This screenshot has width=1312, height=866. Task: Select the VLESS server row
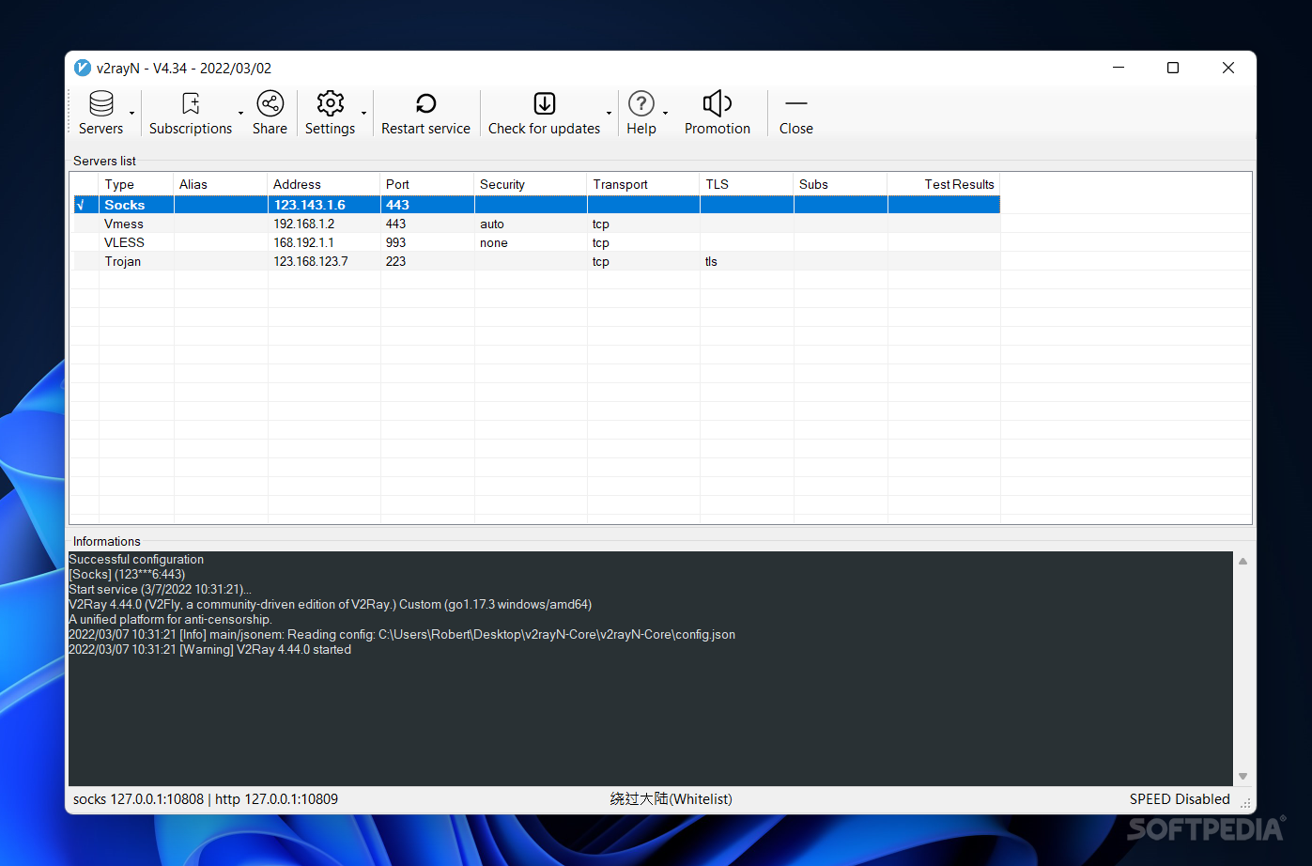pyautogui.click(x=124, y=243)
